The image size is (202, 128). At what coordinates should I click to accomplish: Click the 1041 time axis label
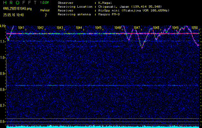pyautogui.click(x=21, y=28)
